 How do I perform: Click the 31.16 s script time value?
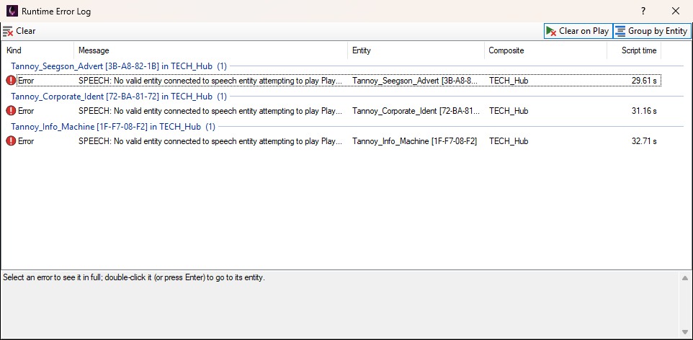click(644, 110)
